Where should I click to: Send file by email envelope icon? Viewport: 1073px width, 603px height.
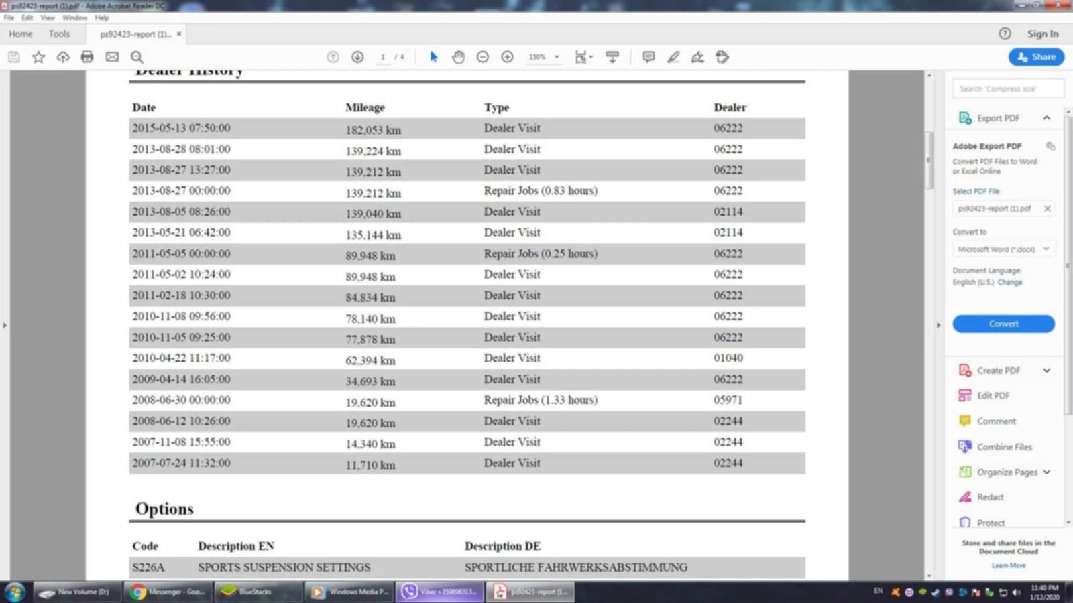(x=112, y=57)
